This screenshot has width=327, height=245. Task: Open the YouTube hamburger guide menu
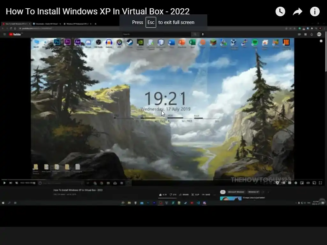[x=4, y=34]
